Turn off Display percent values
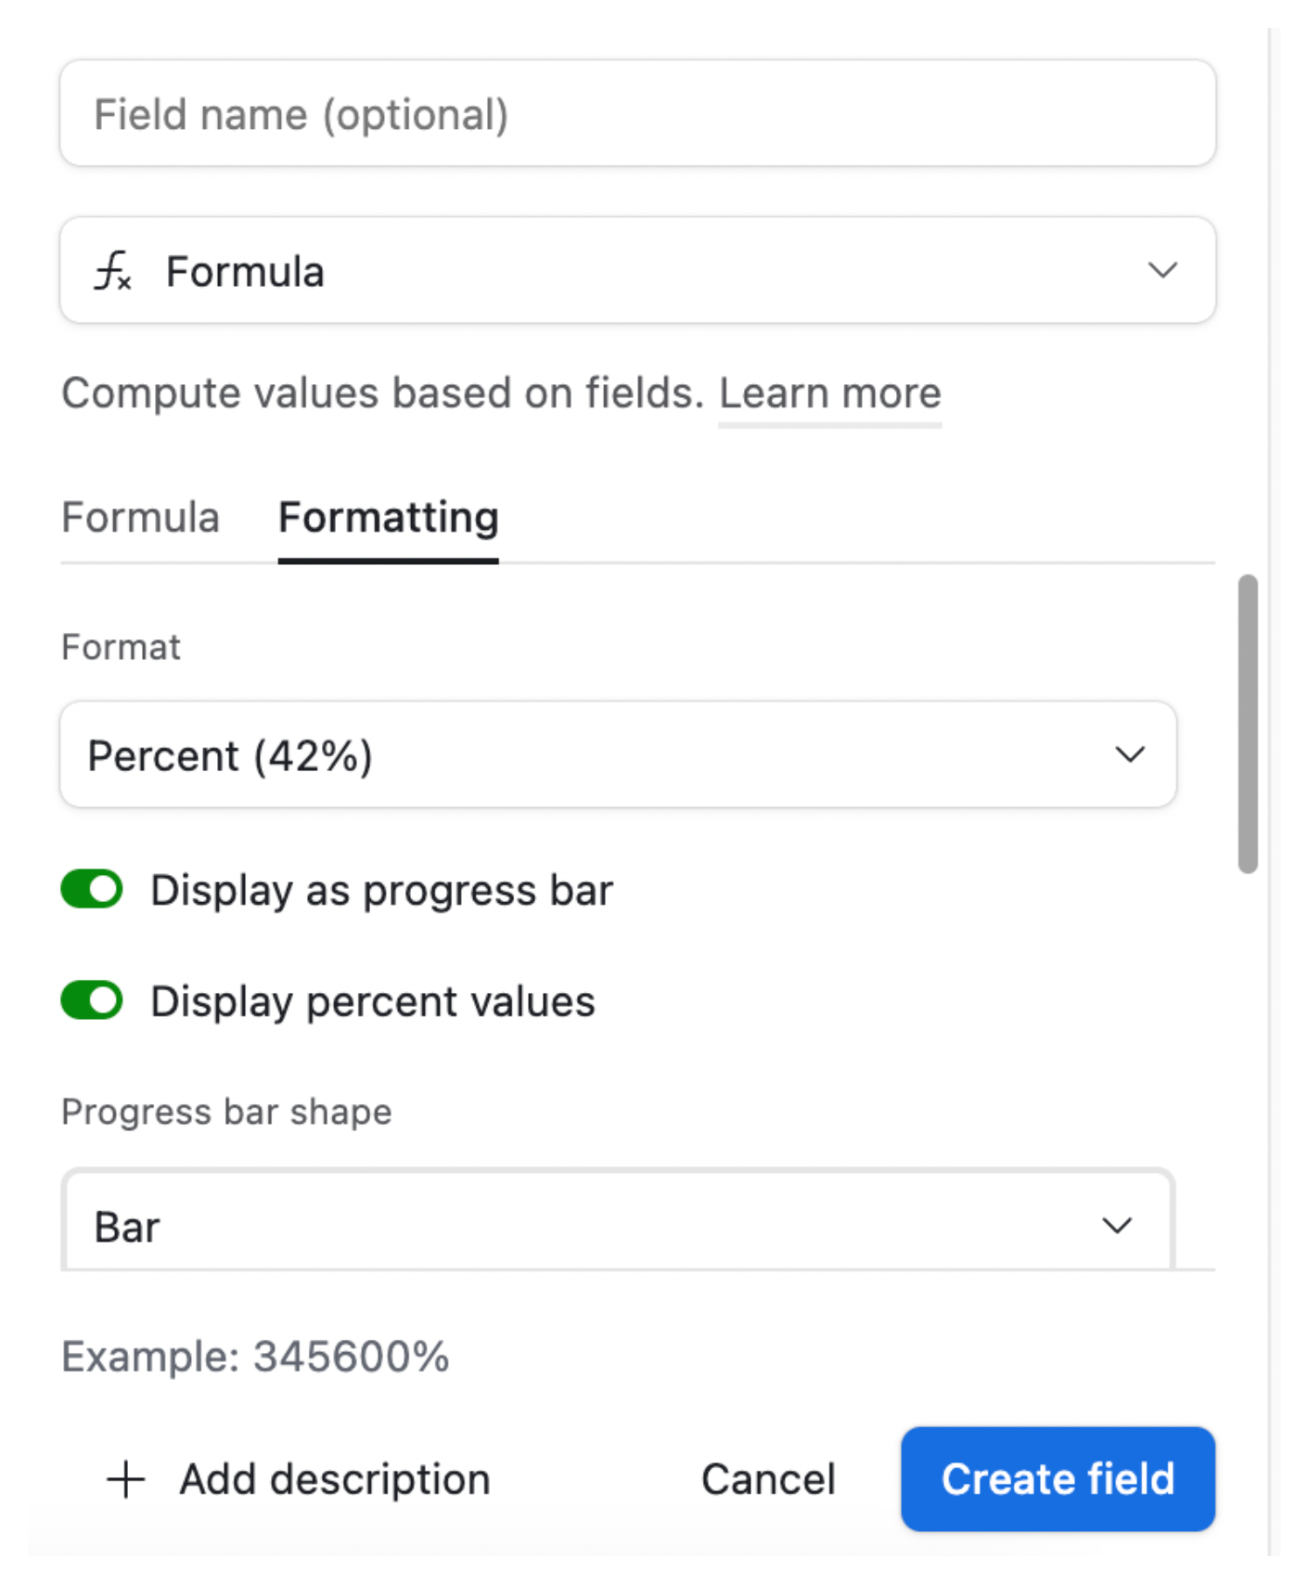This screenshot has height=1584, width=1308. tap(91, 1000)
